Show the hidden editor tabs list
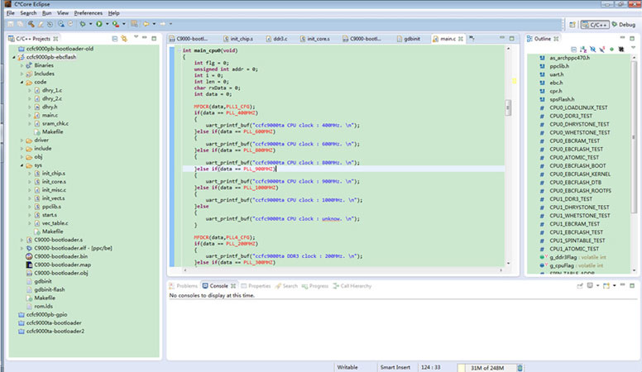Viewport: 642px width, 372px height. [x=470, y=39]
